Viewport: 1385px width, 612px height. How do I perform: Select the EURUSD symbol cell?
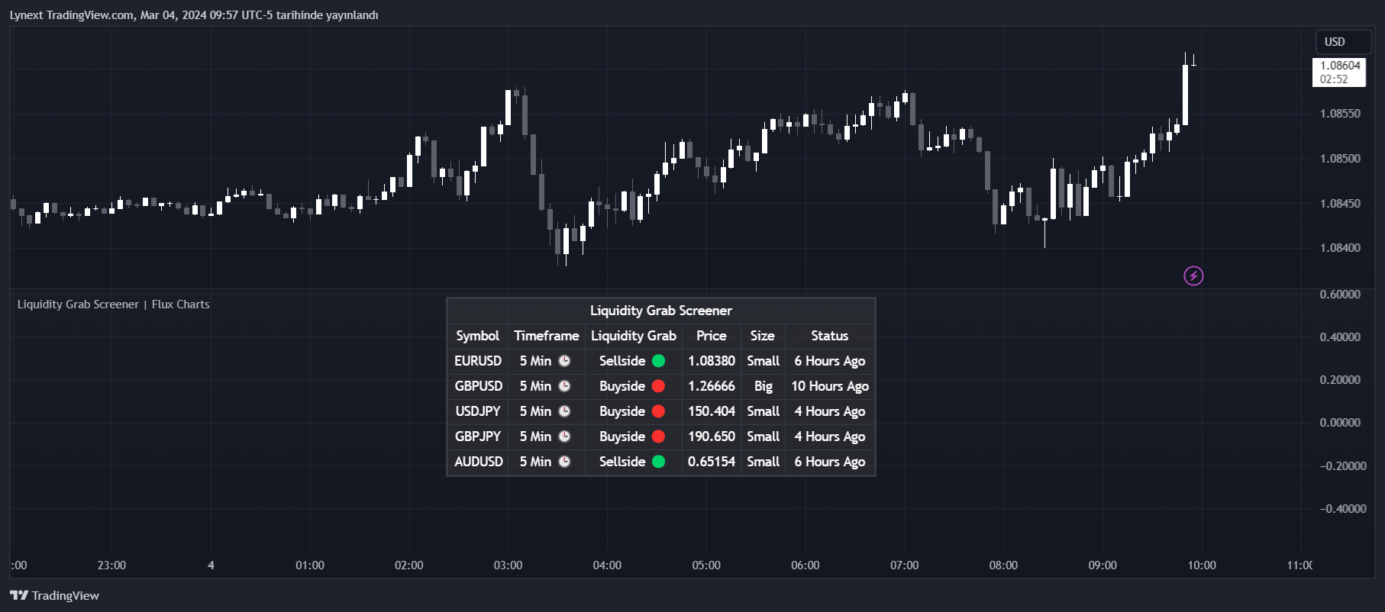click(478, 361)
